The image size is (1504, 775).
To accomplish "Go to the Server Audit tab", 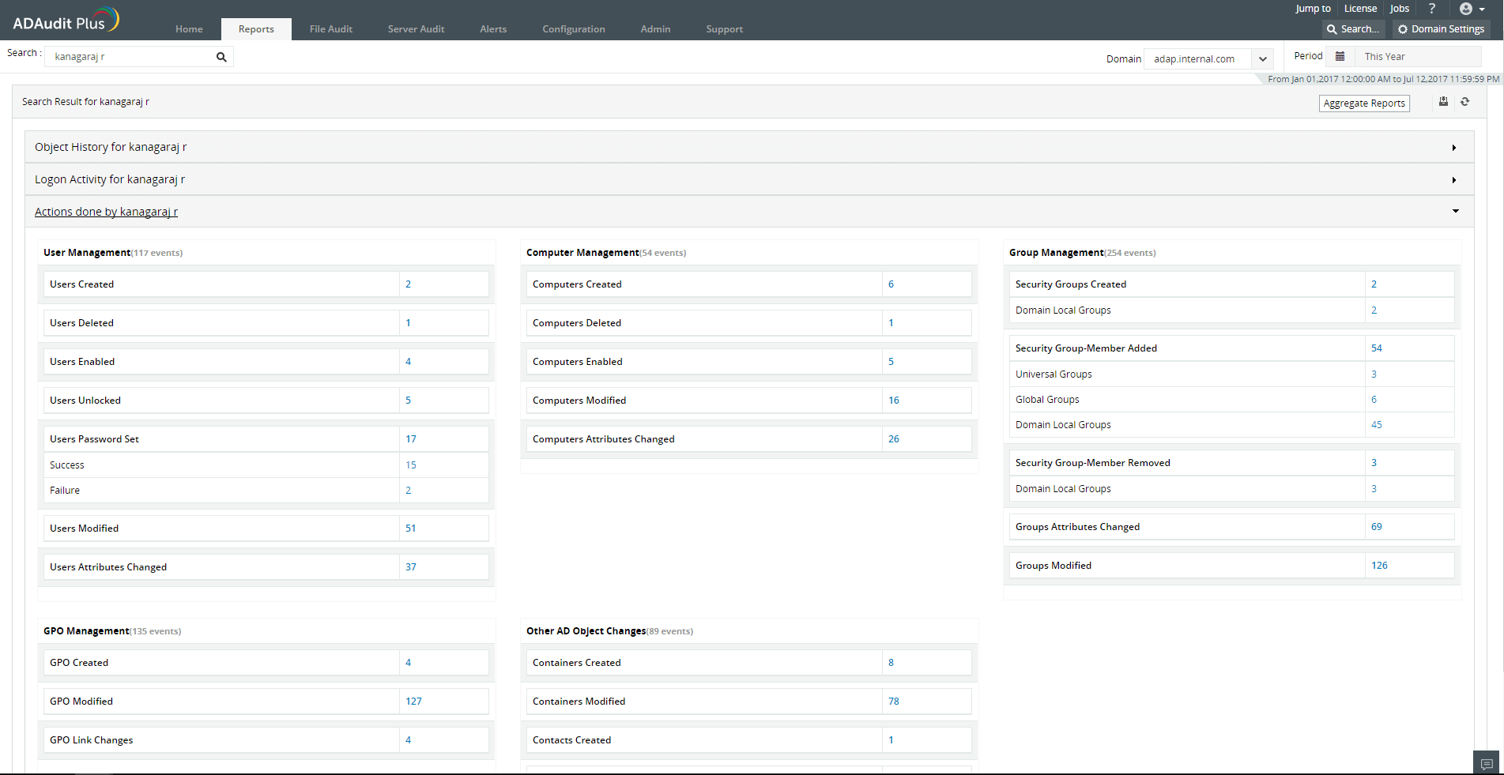I will [x=416, y=29].
